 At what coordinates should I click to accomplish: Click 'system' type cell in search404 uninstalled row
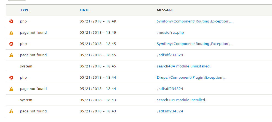[26, 66]
